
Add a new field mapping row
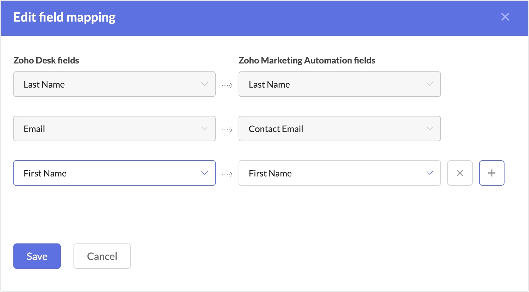coord(491,173)
